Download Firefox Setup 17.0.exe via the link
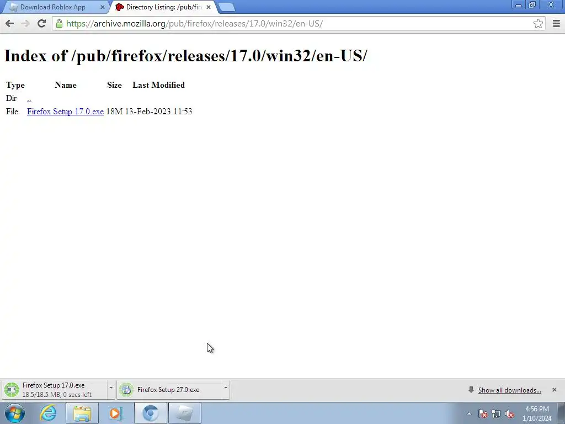Image resolution: width=565 pixels, height=424 pixels. tap(65, 112)
